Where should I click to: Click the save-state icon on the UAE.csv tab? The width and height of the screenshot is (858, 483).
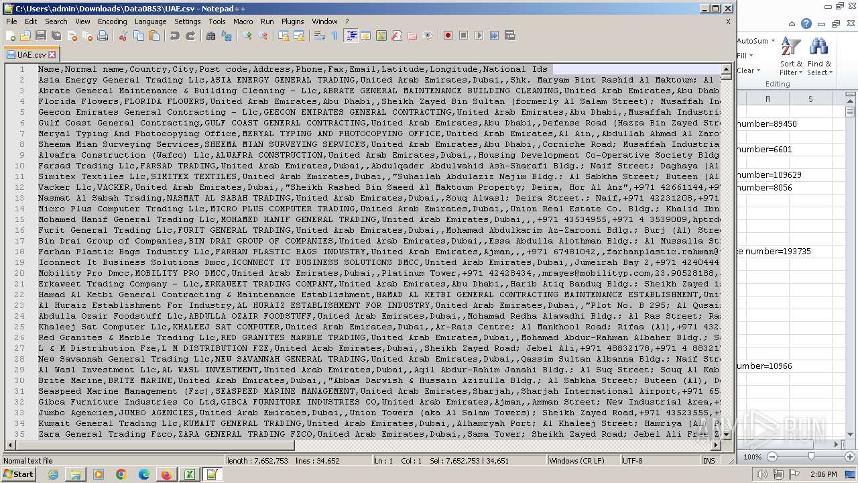click(x=11, y=55)
